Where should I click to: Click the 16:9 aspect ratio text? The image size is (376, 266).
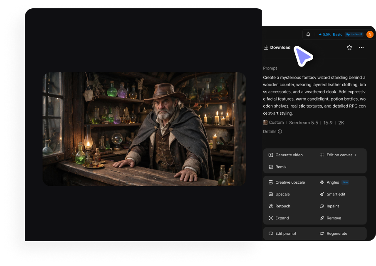point(328,123)
